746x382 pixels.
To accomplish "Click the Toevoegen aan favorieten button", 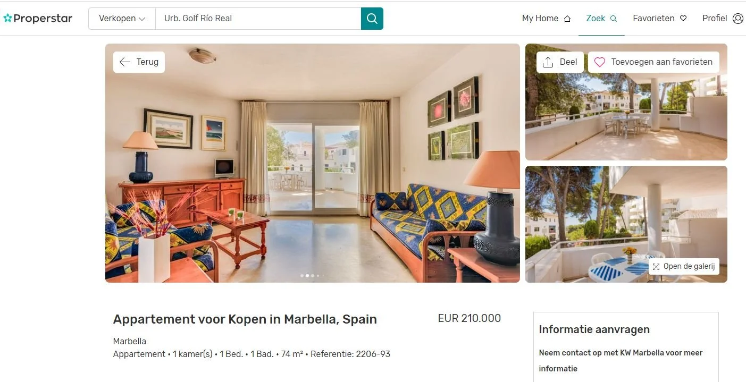I will [653, 62].
